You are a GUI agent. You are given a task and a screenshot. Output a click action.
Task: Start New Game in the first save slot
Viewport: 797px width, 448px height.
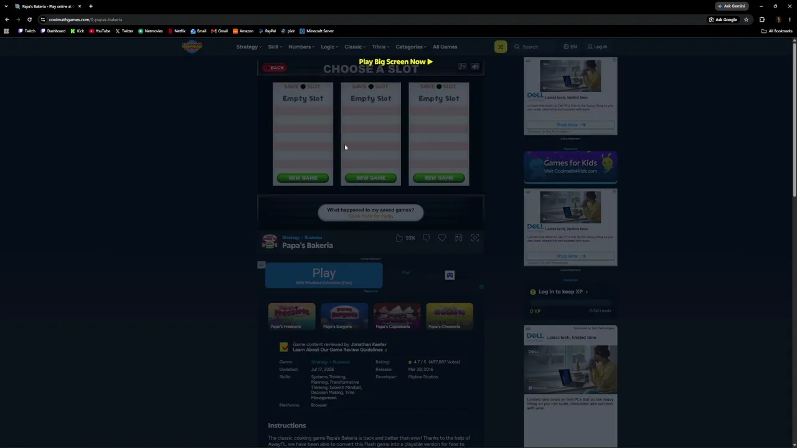303,178
